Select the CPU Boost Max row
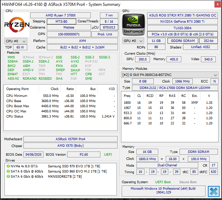Image resolution: width=222 pixels, height=200 pixels. click(x=60, y=106)
